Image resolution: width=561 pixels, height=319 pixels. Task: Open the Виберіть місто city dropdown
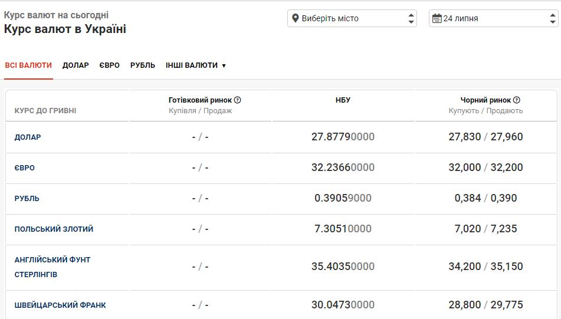click(x=352, y=18)
